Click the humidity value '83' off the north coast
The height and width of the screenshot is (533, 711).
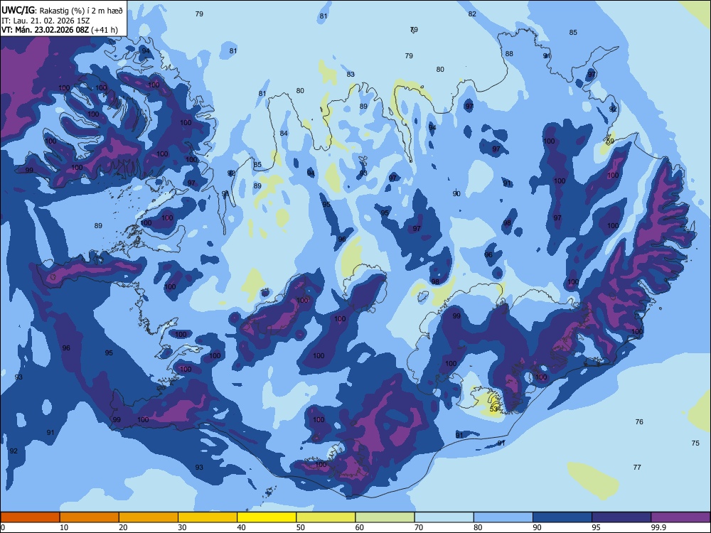click(x=351, y=75)
